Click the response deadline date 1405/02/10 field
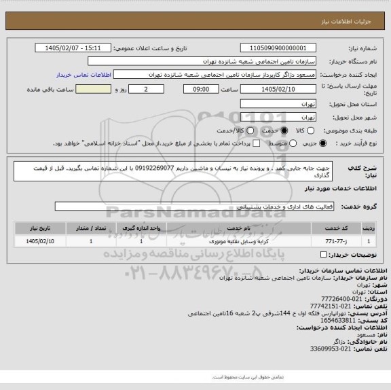This screenshot has height=390, width=391. [x=278, y=89]
